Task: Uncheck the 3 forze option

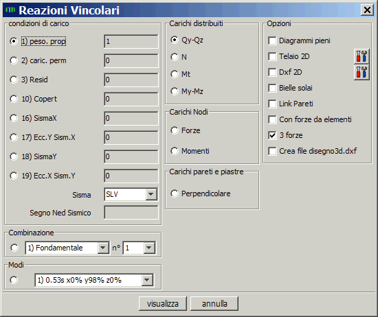Action: 272,135
